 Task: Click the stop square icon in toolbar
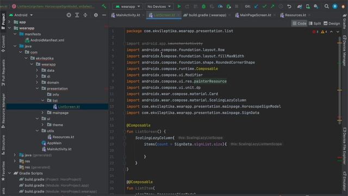(237, 7)
